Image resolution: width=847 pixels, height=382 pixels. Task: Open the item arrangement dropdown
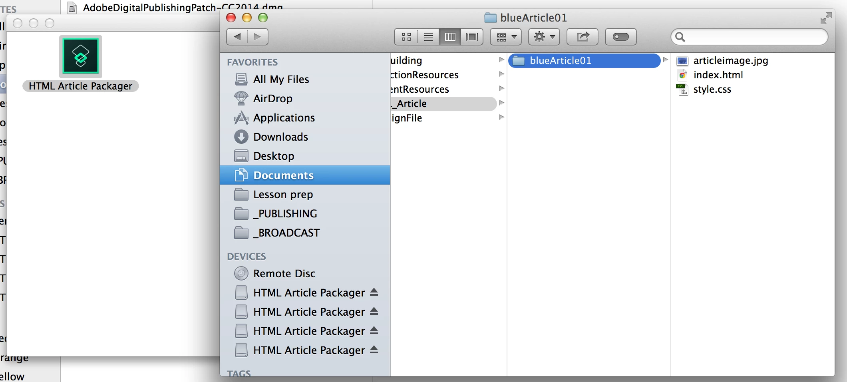click(x=506, y=37)
